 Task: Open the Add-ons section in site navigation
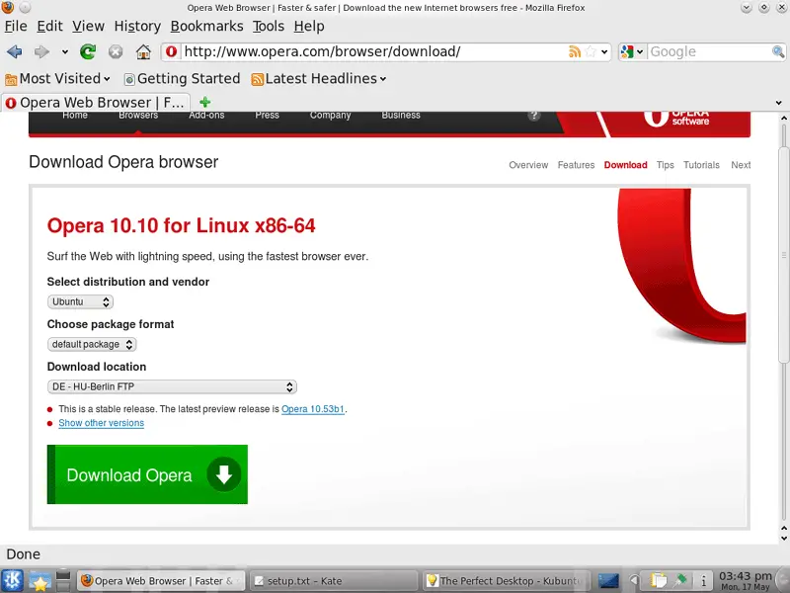(206, 115)
